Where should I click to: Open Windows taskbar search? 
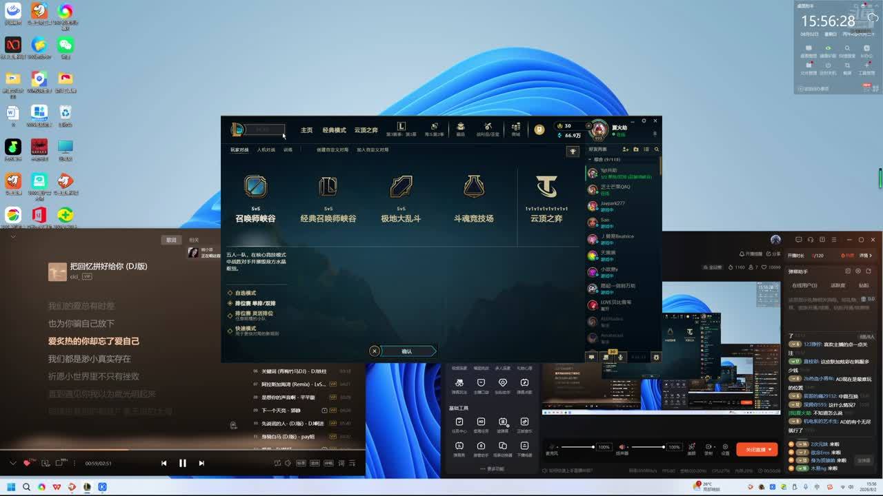click(x=26, y=487)
